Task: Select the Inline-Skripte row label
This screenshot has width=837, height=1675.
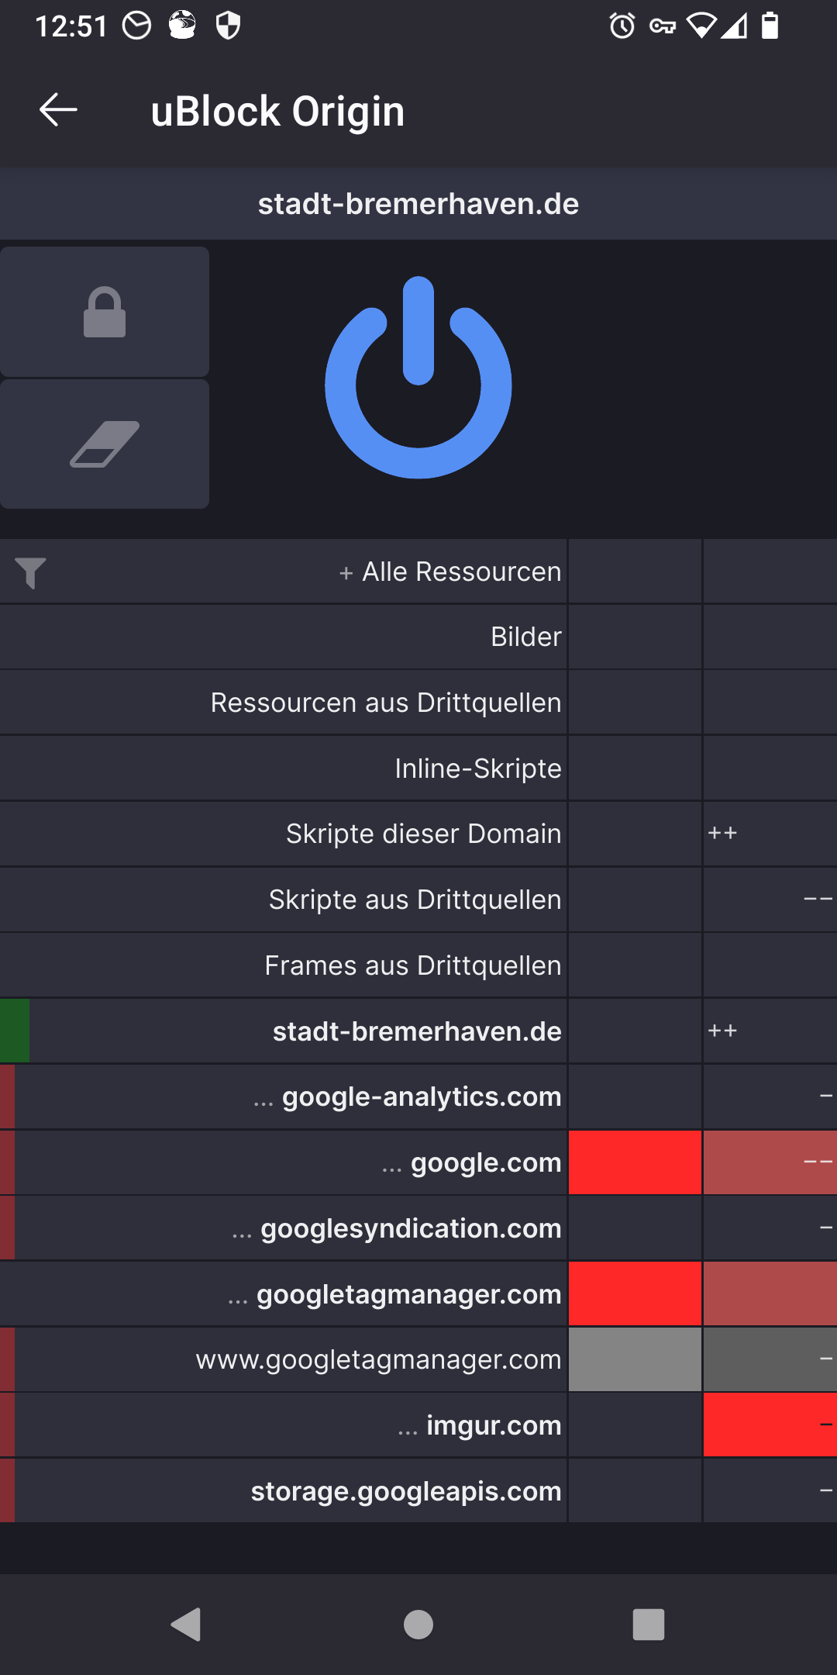Action: pyautogui.click(x=477, y=768)
